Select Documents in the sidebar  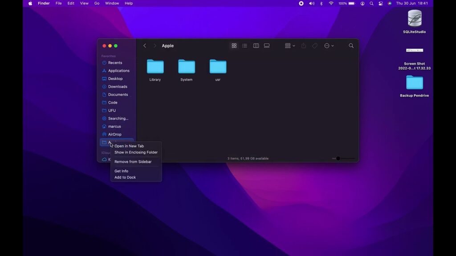118,95
